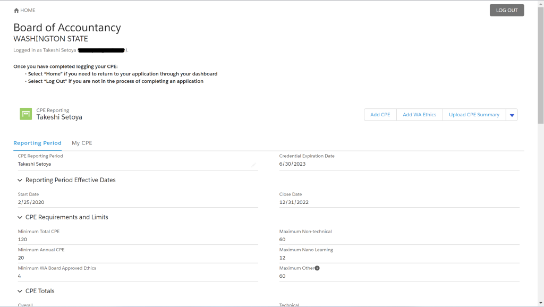The image size is (544, 307).
Task: Click the Minimum WA Board Approved Ethics value 4
Action: pos(20,276)
